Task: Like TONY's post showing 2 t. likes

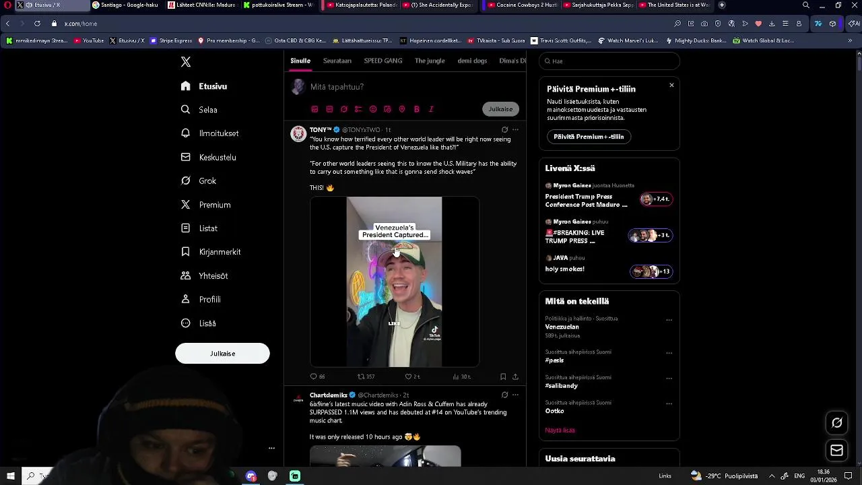Action: 412,377
